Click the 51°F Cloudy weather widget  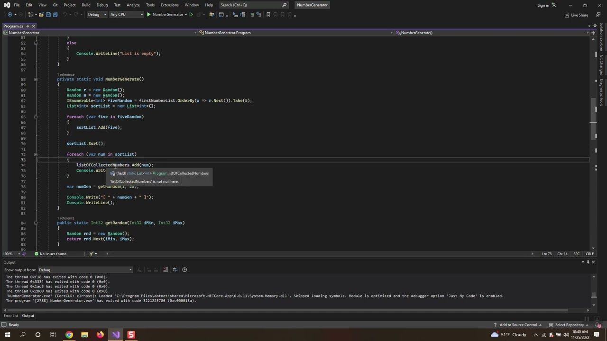(x=508, y=335)
